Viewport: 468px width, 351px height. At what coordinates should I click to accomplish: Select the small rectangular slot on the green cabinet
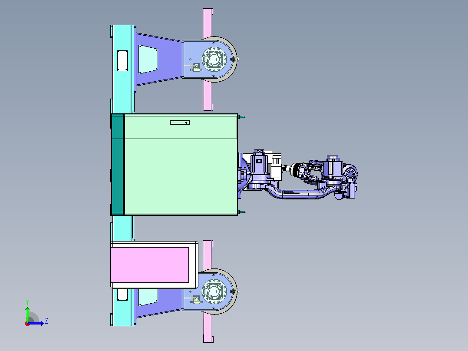[x=180, y=122]
